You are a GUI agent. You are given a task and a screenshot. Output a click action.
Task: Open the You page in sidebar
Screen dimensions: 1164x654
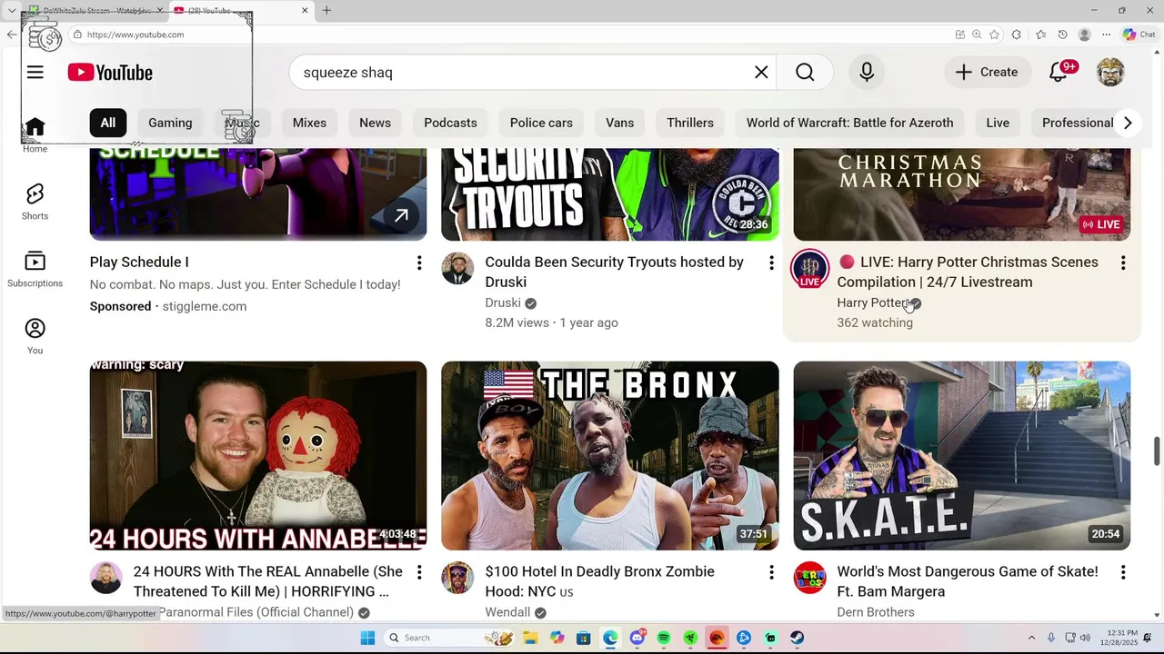point(35,336)
